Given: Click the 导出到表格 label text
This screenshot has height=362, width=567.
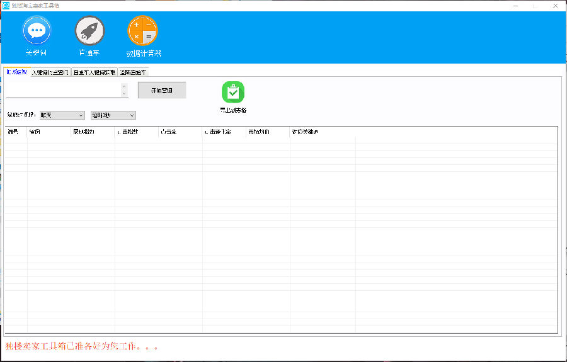Looking at the screenshot, I should 233,110.
